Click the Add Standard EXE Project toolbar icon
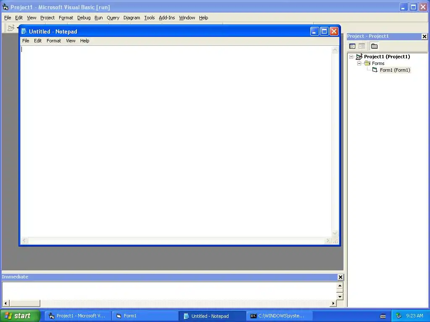 click(x=11, y=28)
